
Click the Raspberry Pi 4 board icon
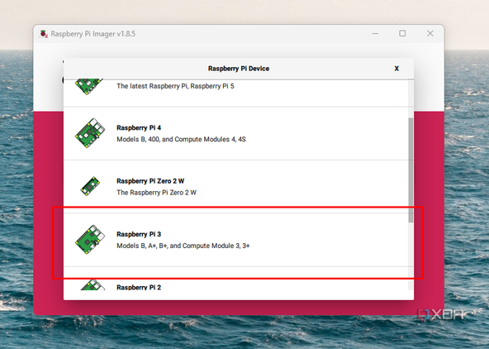click(90, 133)
